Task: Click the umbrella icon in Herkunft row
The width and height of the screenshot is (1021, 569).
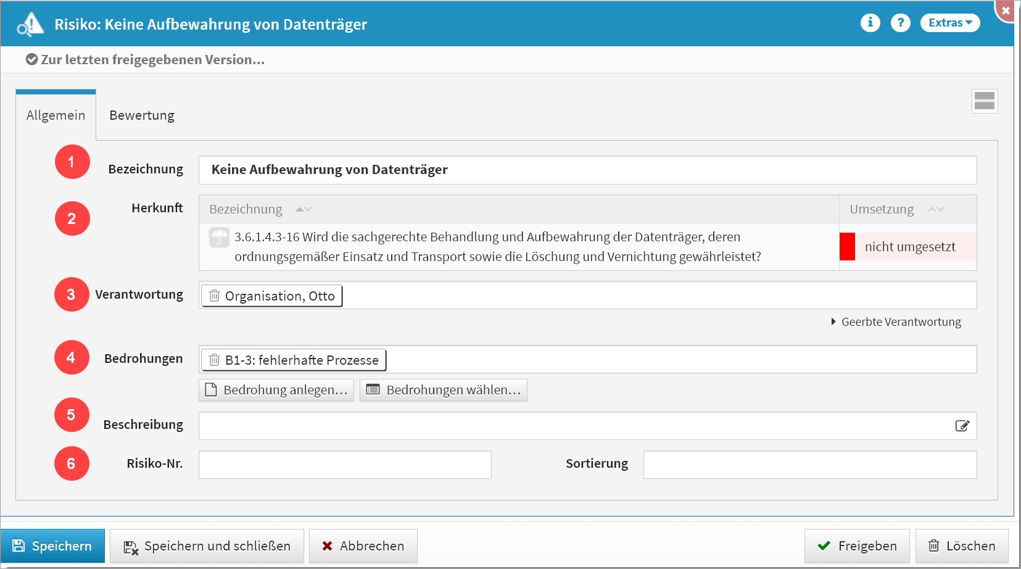Action: (x=219, y=238)
